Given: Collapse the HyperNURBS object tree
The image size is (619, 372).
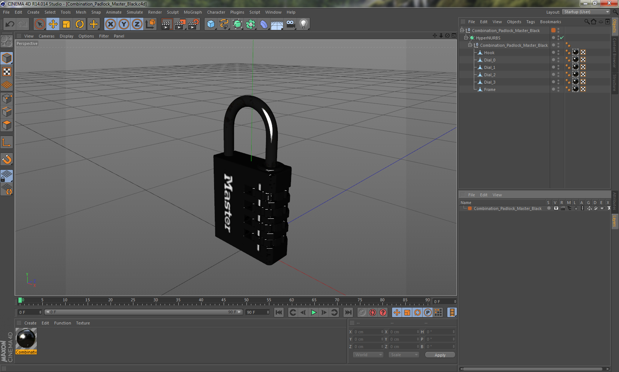Looking at the screenshot, I should 466,38.
